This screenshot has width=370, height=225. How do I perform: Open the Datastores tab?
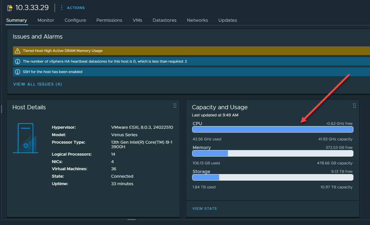click(x=165, y=20)
